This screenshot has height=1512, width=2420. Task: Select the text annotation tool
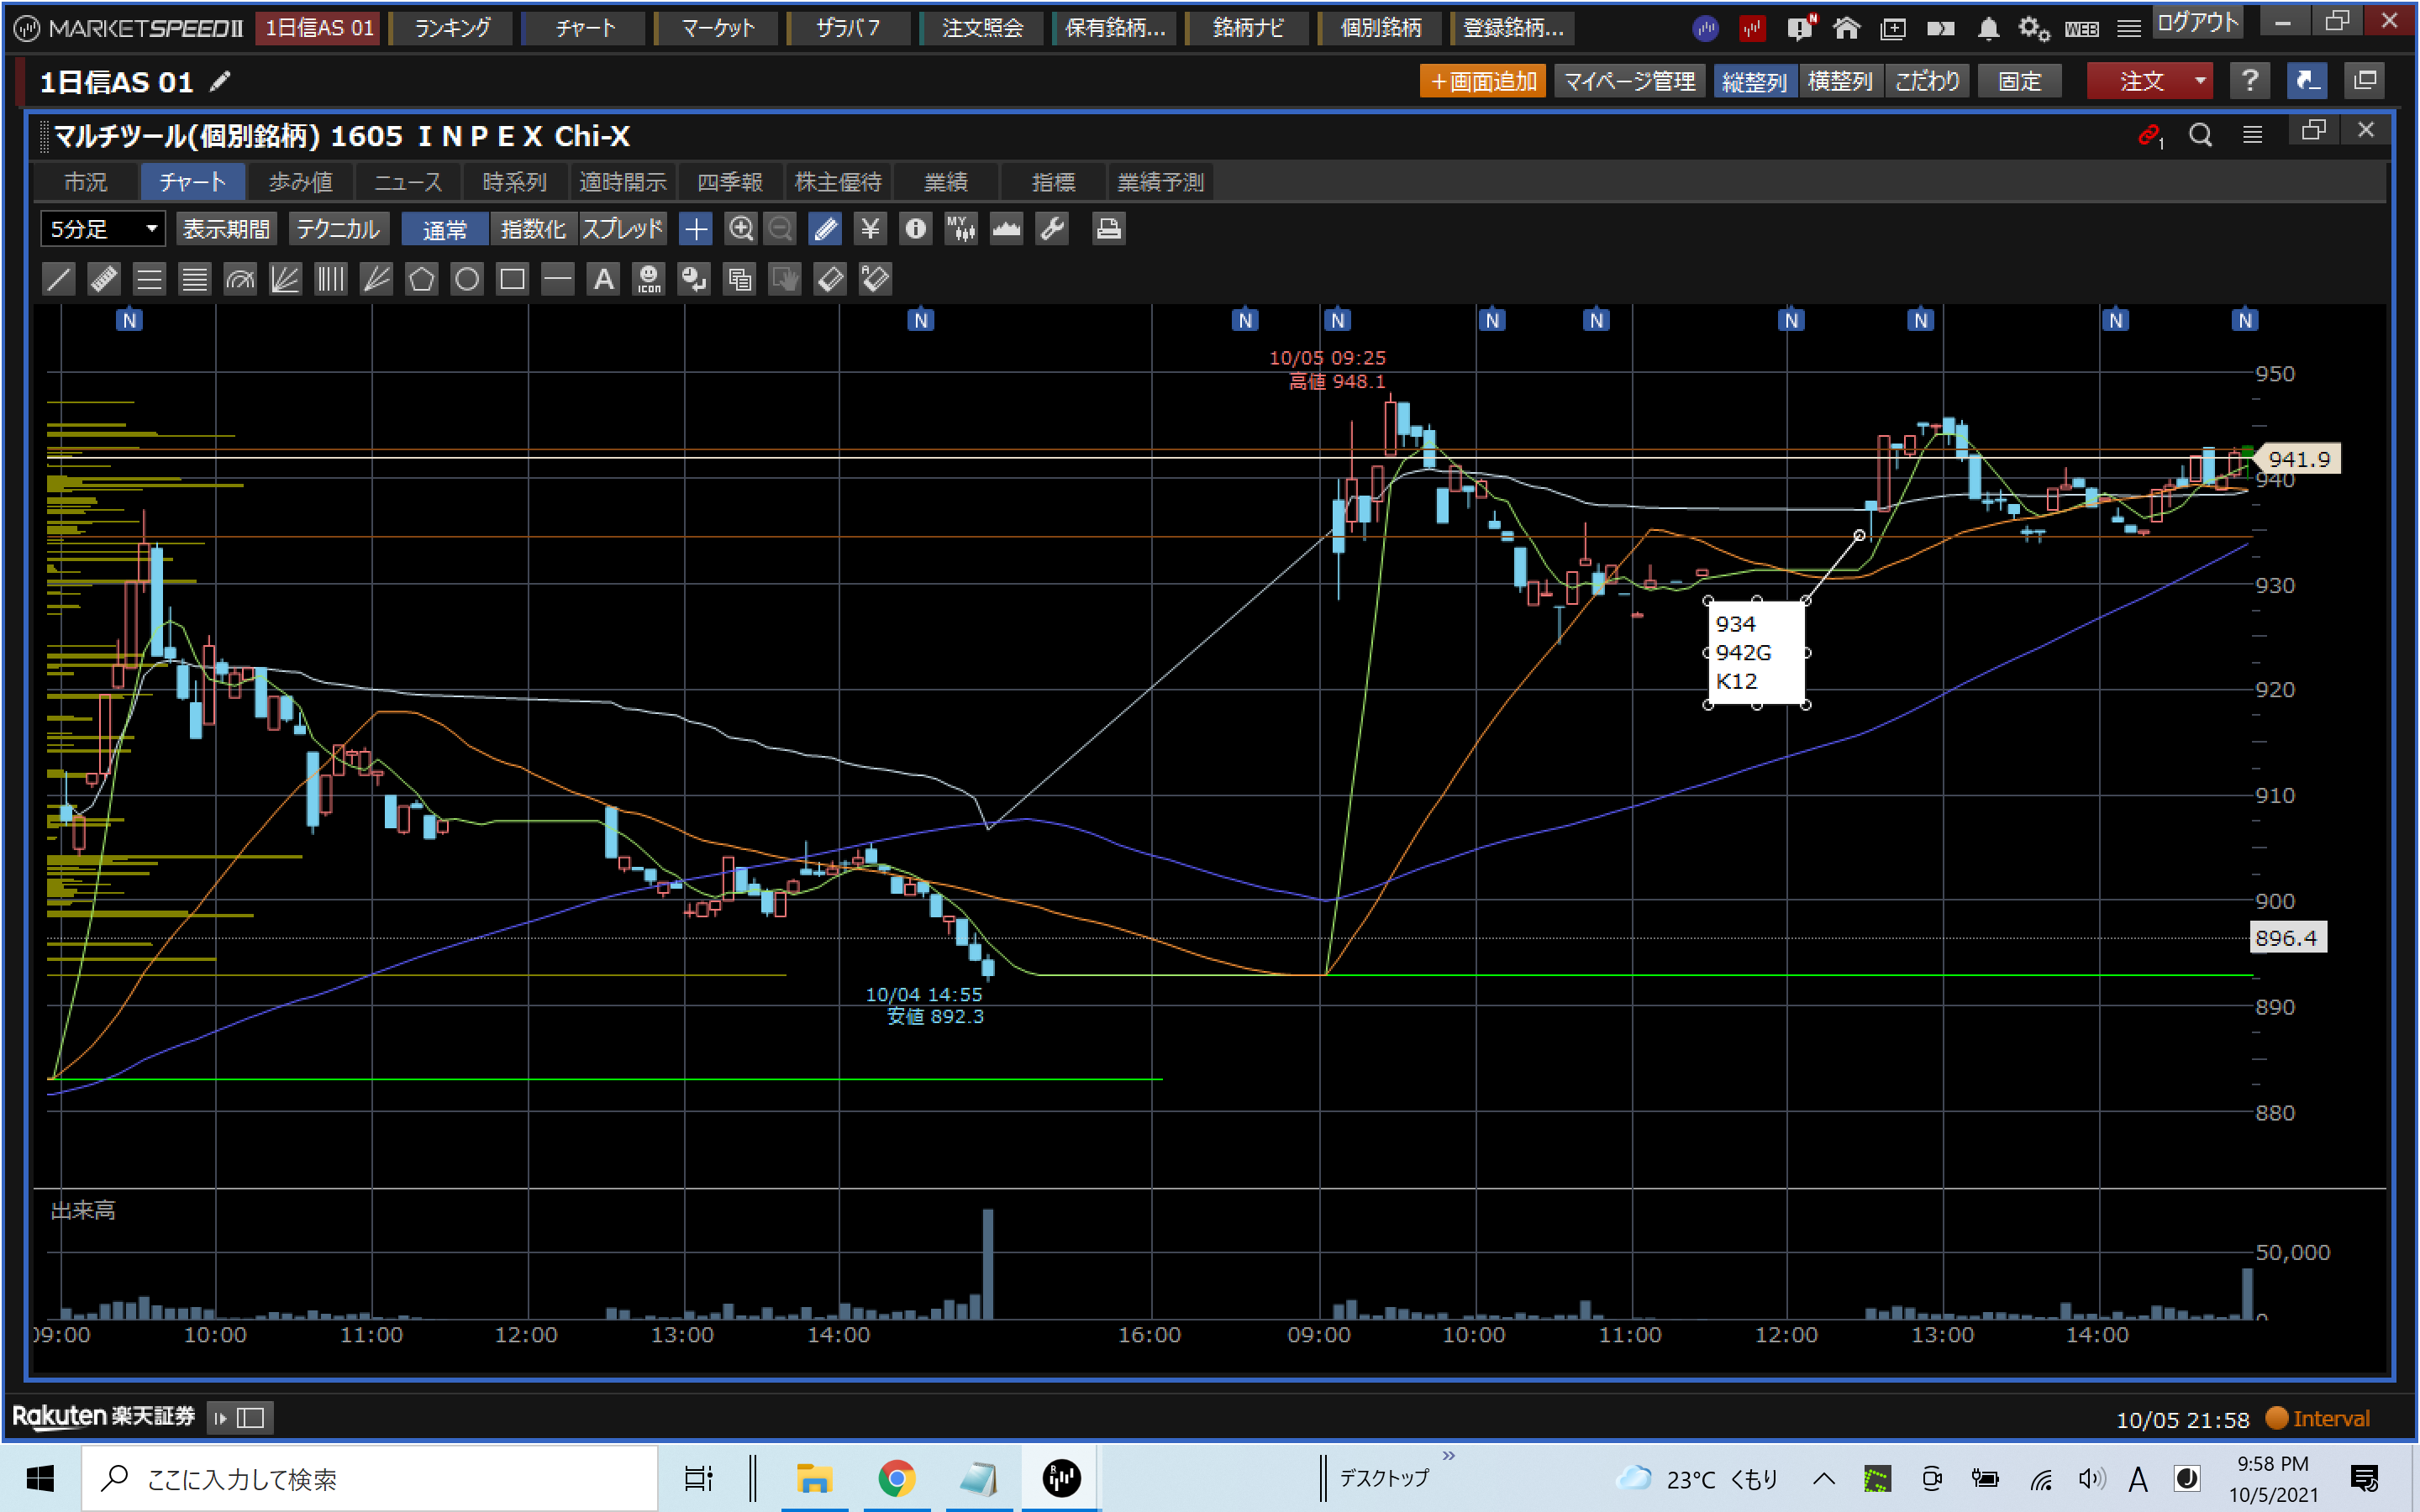(x=603, y=279)
